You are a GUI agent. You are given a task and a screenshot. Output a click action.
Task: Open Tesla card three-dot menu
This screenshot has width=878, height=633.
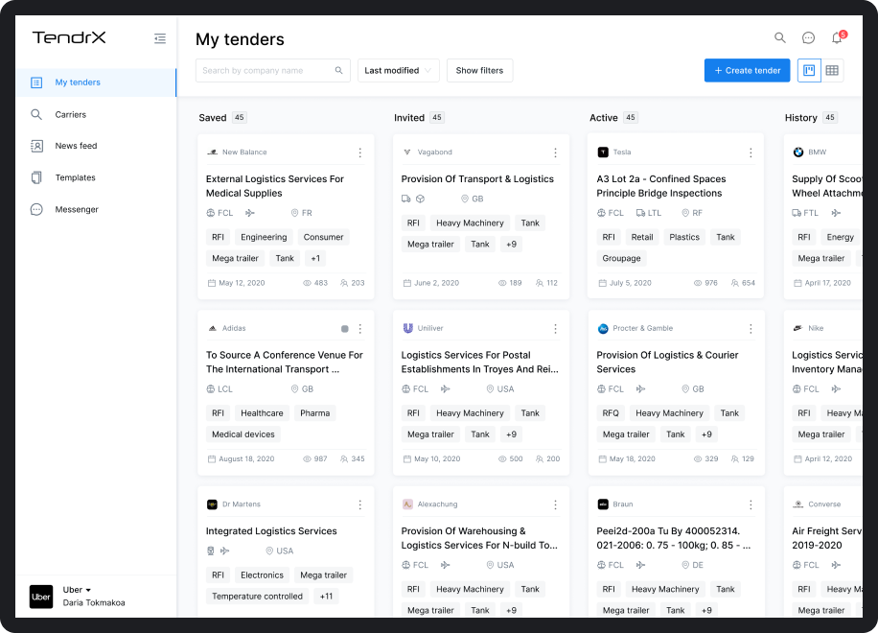[x=751, y=152]
